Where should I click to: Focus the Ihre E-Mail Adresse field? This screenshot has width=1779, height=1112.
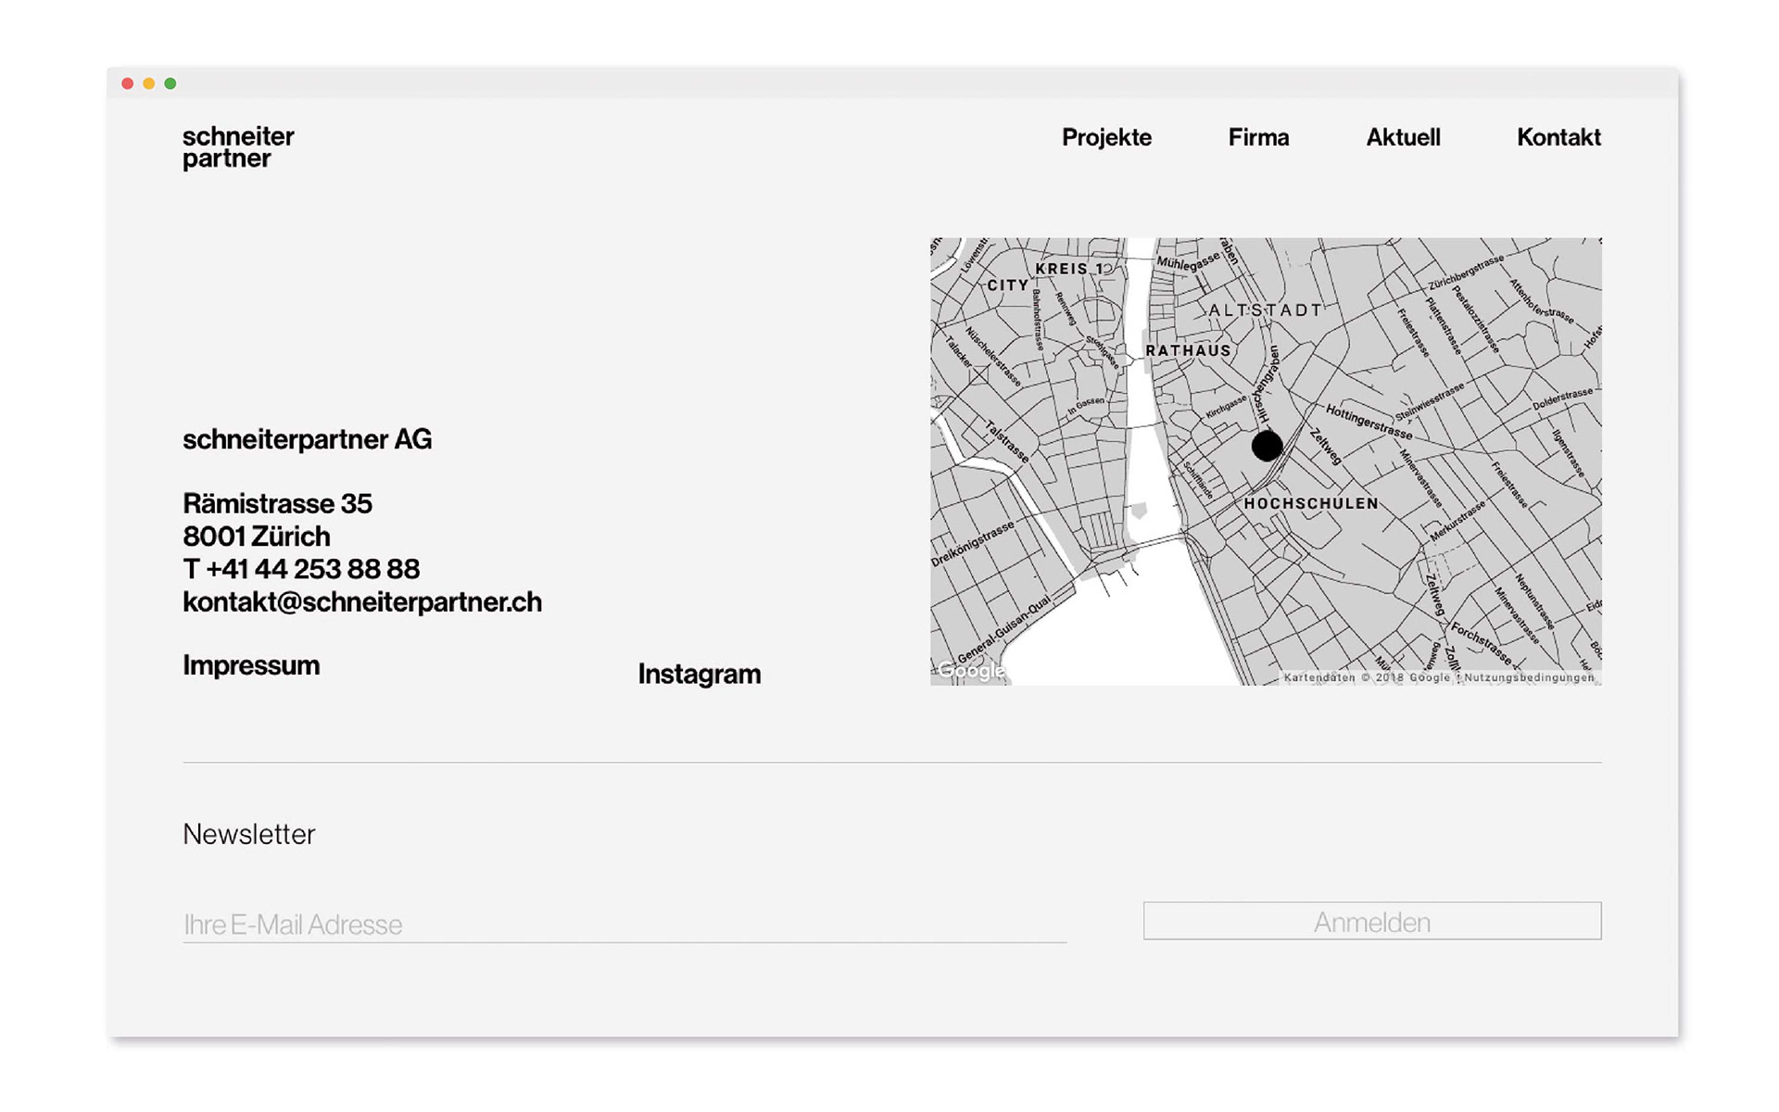(625, 924)
